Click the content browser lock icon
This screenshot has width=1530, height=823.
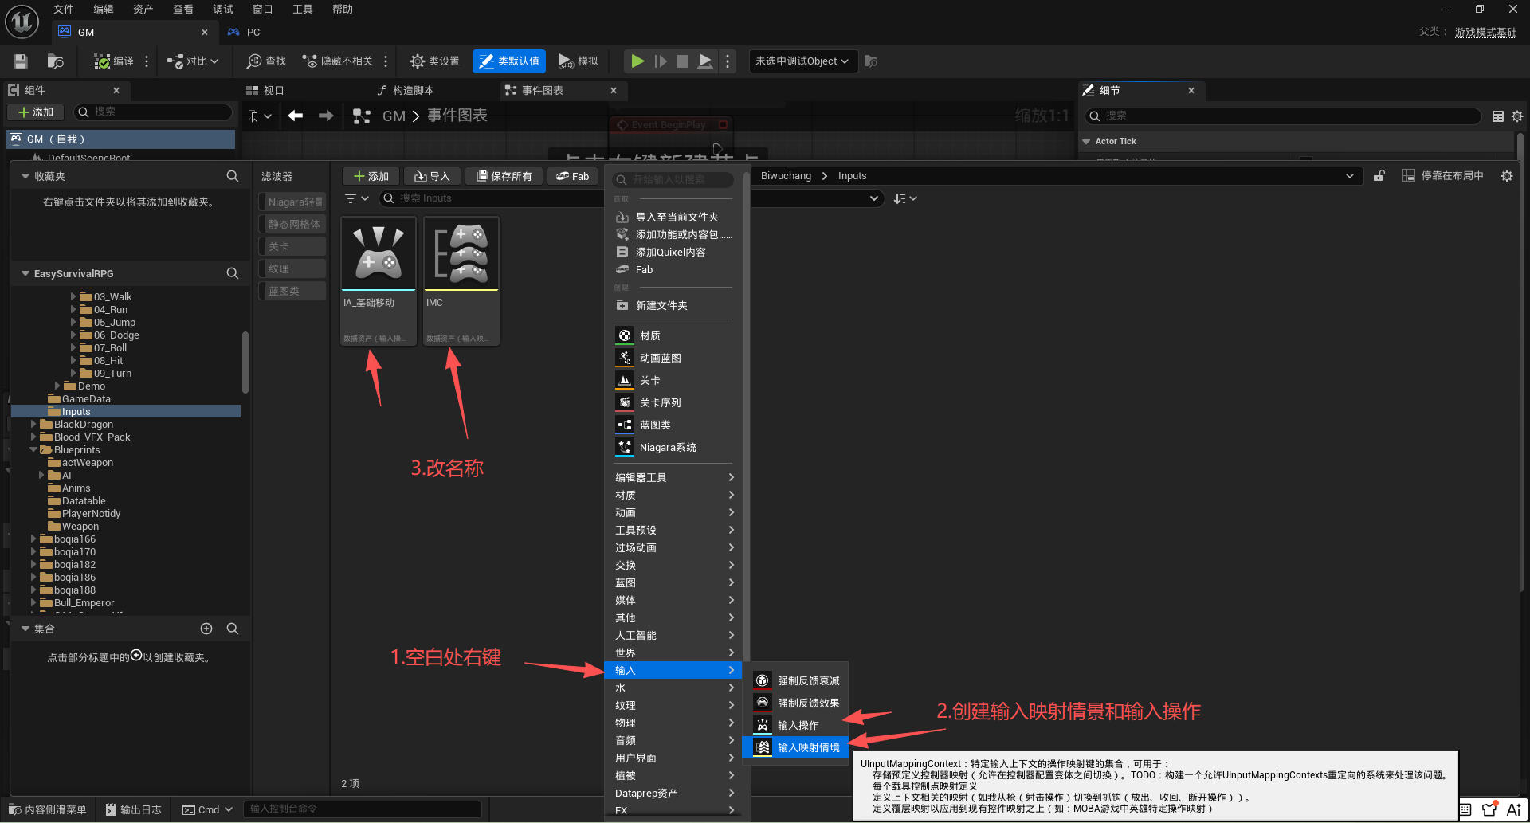[x=1379, y=176]
